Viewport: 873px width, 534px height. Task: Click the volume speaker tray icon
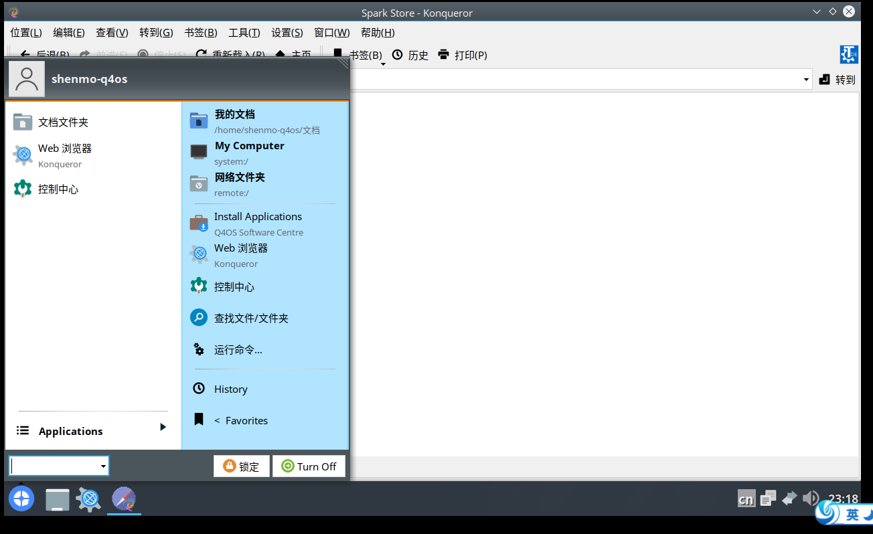[810, 499]
